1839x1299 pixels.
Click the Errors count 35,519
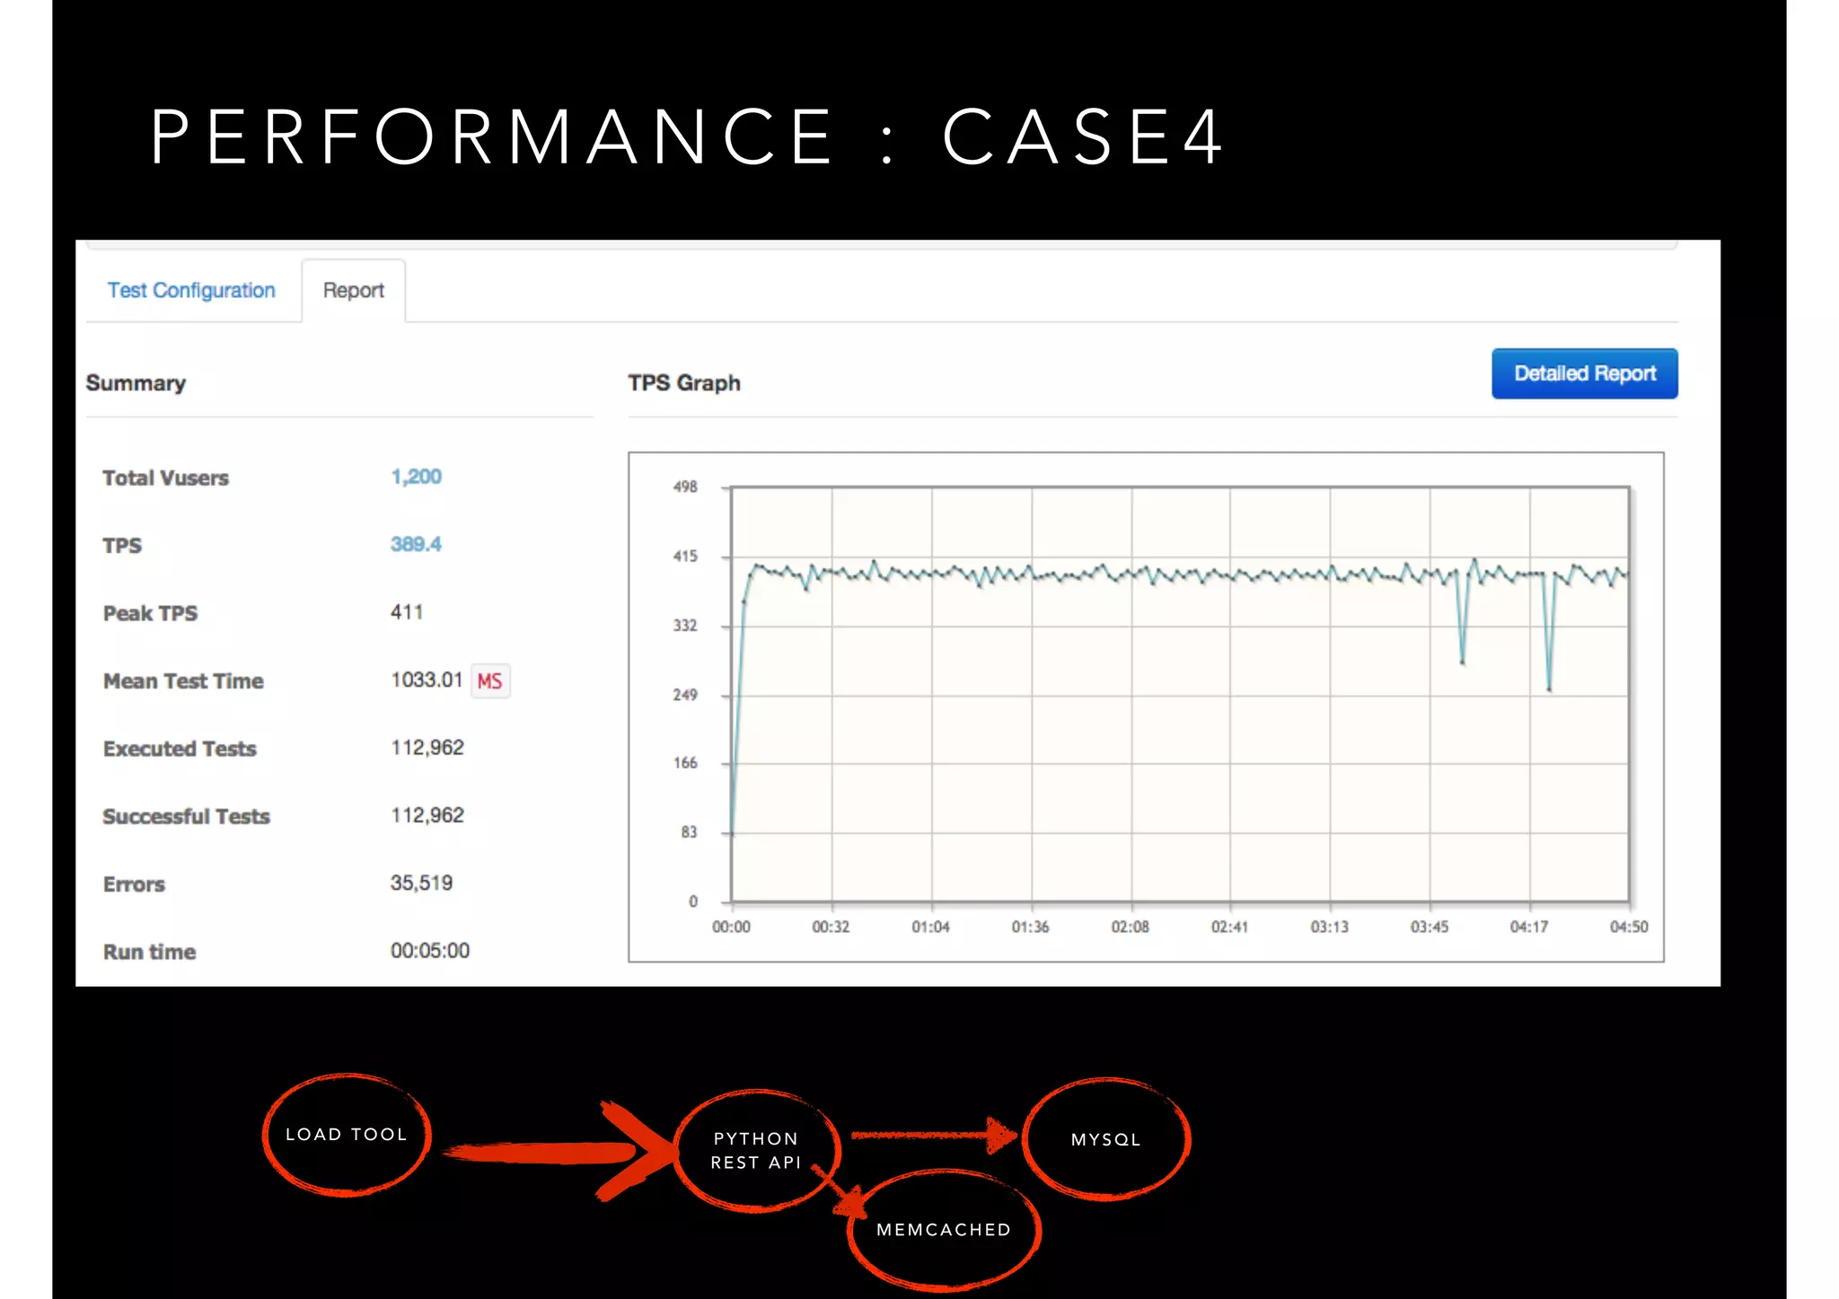tap(421, 883)
